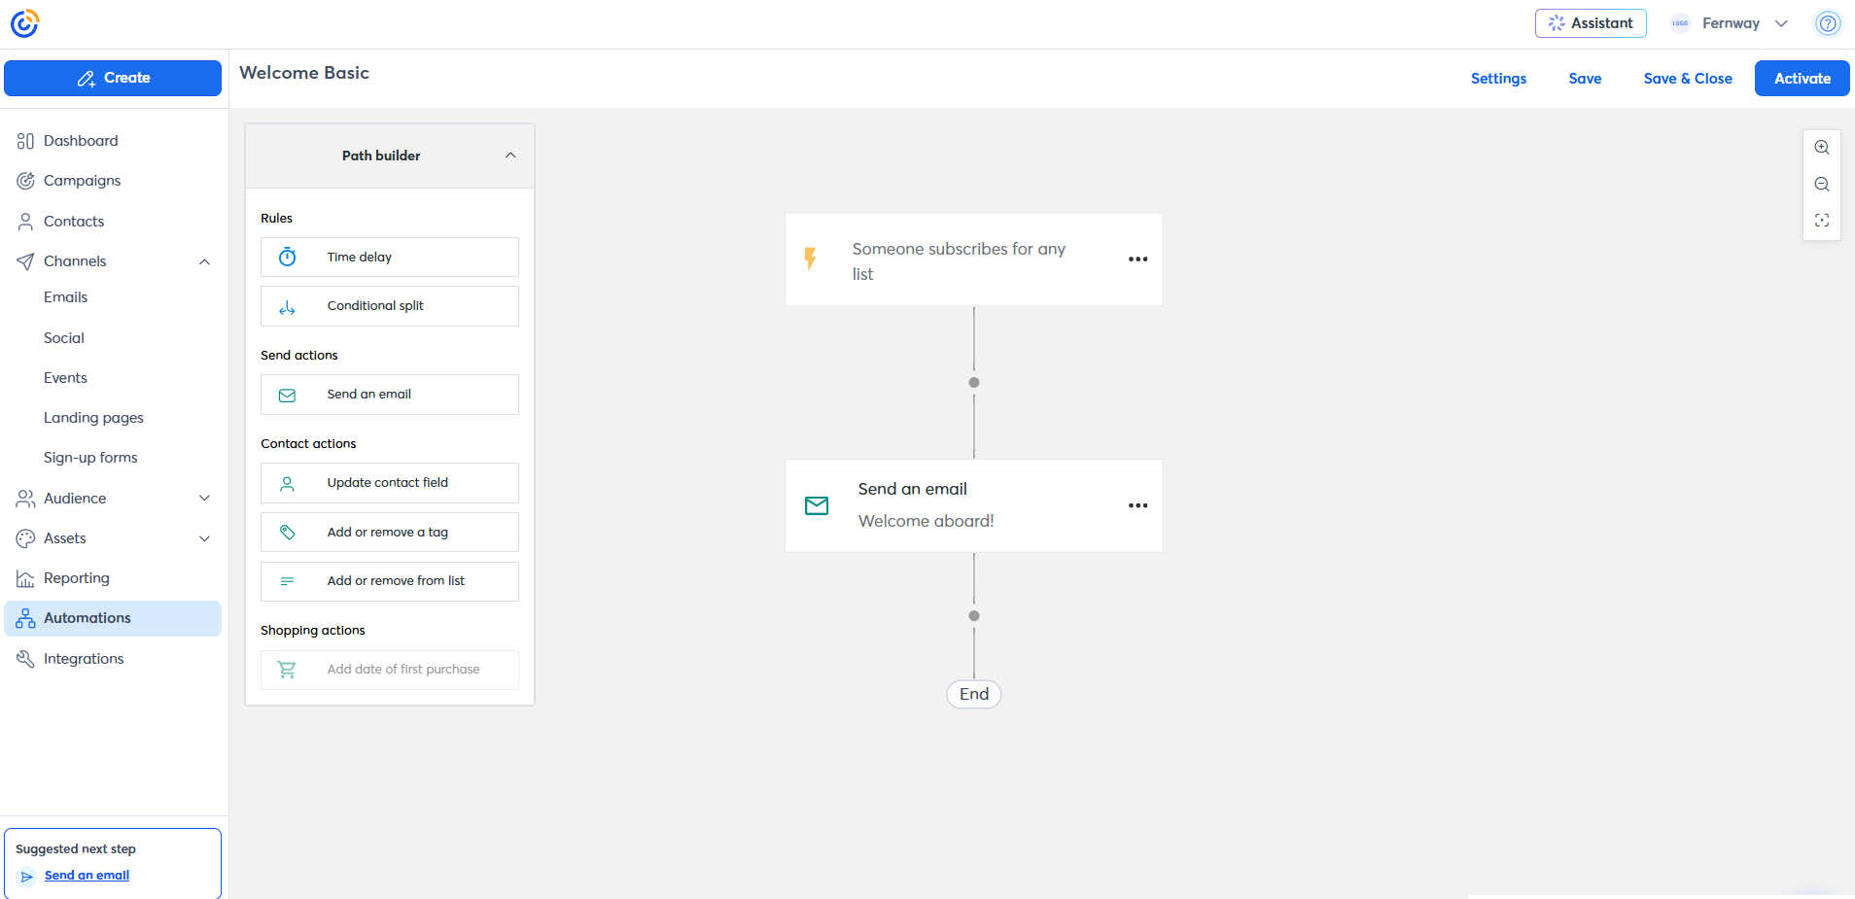Follow the suggested Send an email link

[87, 876]
